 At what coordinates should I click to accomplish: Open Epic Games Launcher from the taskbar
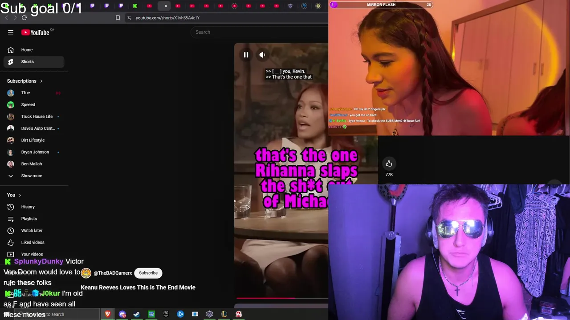(166, 314)
